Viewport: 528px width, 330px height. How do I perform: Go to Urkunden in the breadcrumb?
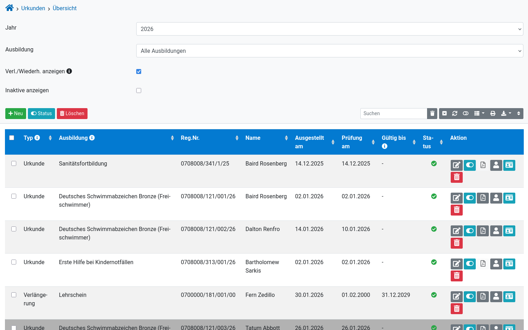pos(33,8)
